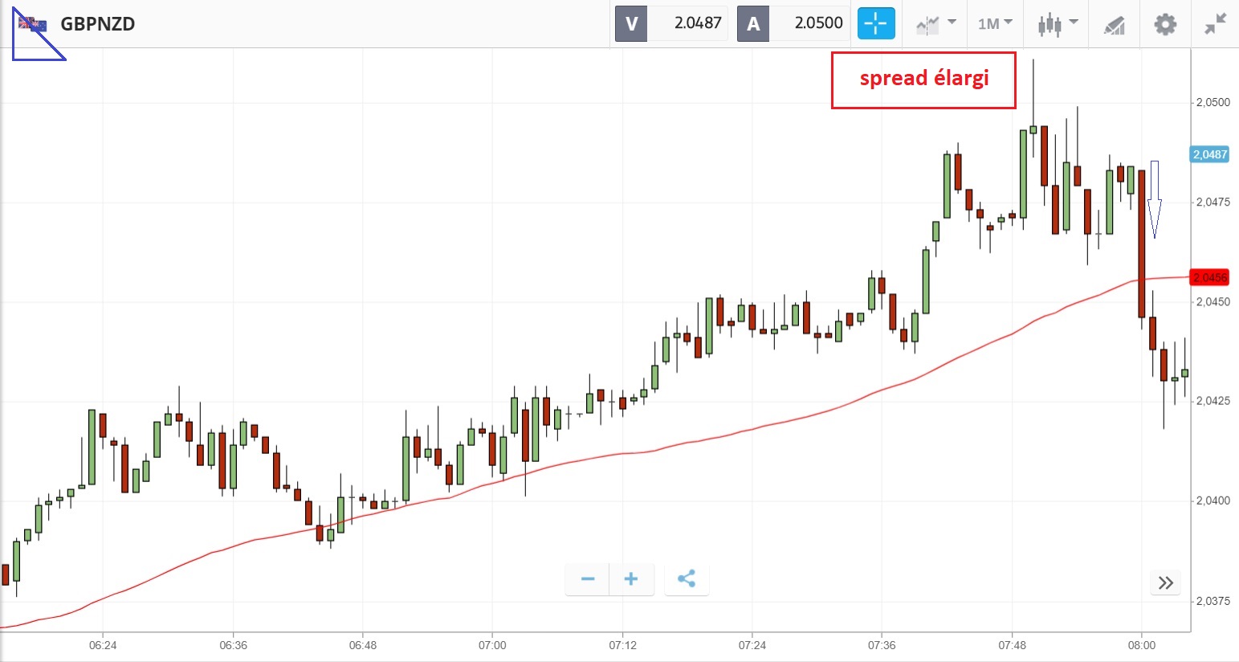Click the GBPNZD flag icon
Image resolution: width=1239 pixels, height=662 pixels.
click(33, 24)
